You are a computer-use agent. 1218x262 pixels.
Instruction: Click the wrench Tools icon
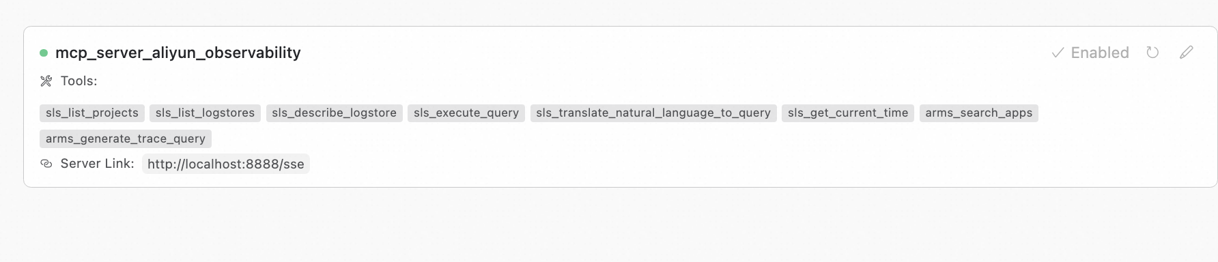click(x=46, y=81)
